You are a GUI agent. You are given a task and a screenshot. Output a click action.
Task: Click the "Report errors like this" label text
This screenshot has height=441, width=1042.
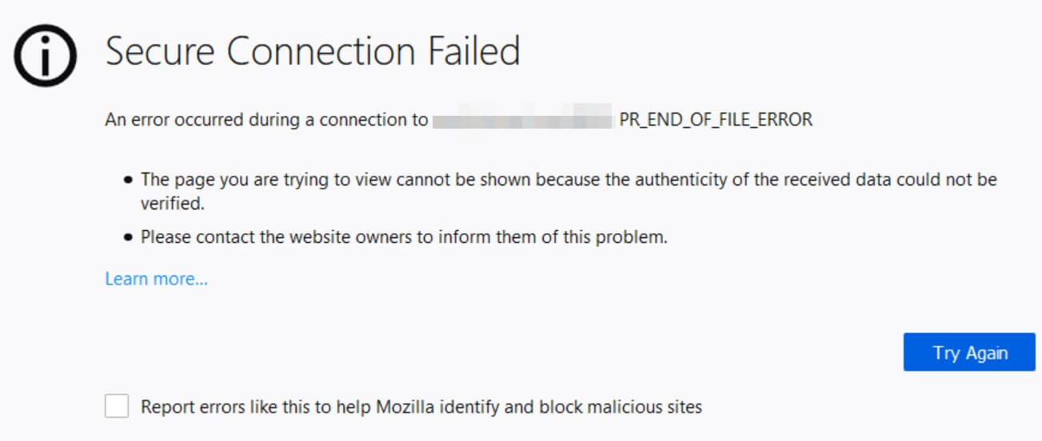click(240, 407)
